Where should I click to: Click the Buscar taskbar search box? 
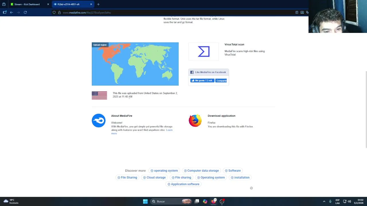(x=171, y=201)
